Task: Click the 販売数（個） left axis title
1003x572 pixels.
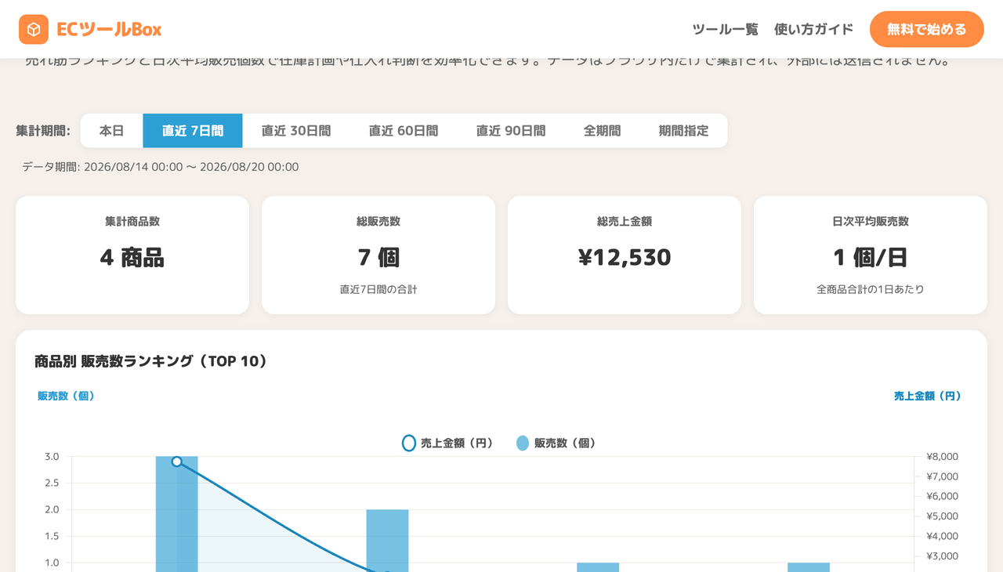Action: coord(67,396)
